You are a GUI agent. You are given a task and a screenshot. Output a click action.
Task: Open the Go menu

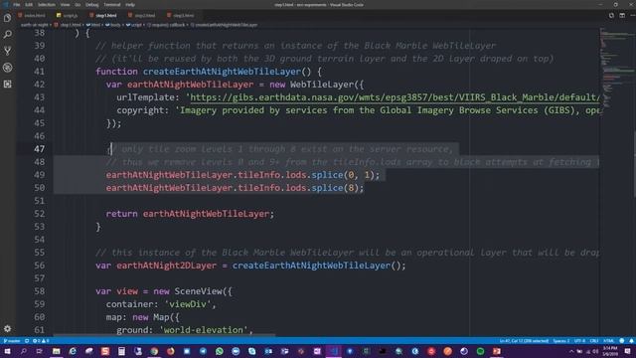point(78,5)
